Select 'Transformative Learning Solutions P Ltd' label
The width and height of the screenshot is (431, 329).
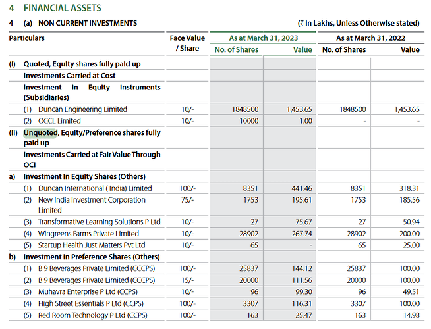point(100,222)
